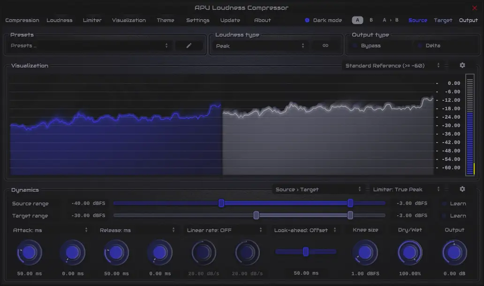This screenshot has height=286, width=484.
Task: Click the 1.00 dBFS knee value
Action: [365, 274]
